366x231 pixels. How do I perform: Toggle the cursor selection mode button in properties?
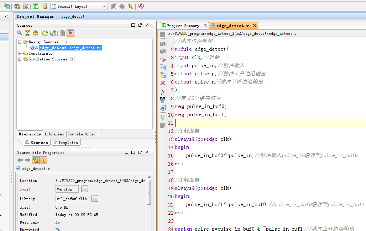(x=43, y=160)
